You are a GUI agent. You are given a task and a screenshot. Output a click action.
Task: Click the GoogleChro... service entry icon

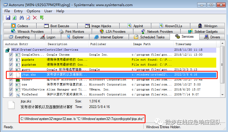pyautogui.click(x=18, y=55)
